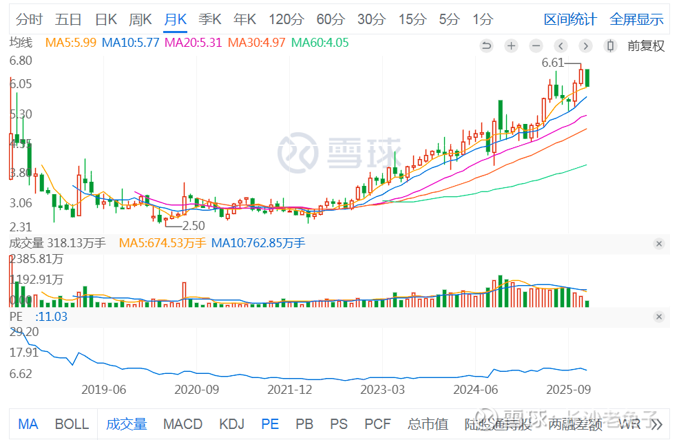The image size is (679, 440).
Task: Close the 成交量 volume panel
Action: (659, 244)
